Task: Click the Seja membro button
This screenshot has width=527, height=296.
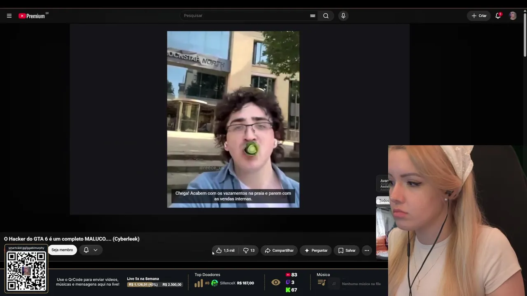Action: [62, 250]
